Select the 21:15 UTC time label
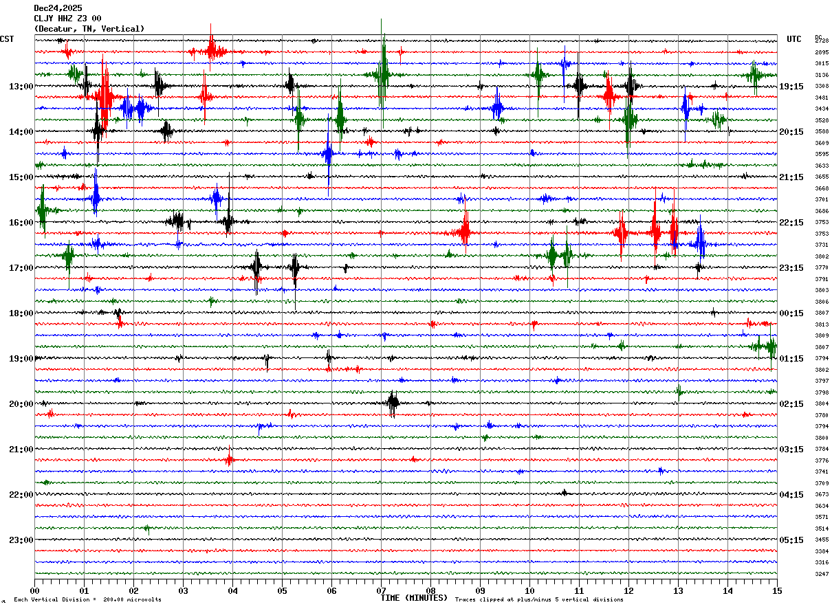Viewport: 832px width, 609px height. (791, 177)
